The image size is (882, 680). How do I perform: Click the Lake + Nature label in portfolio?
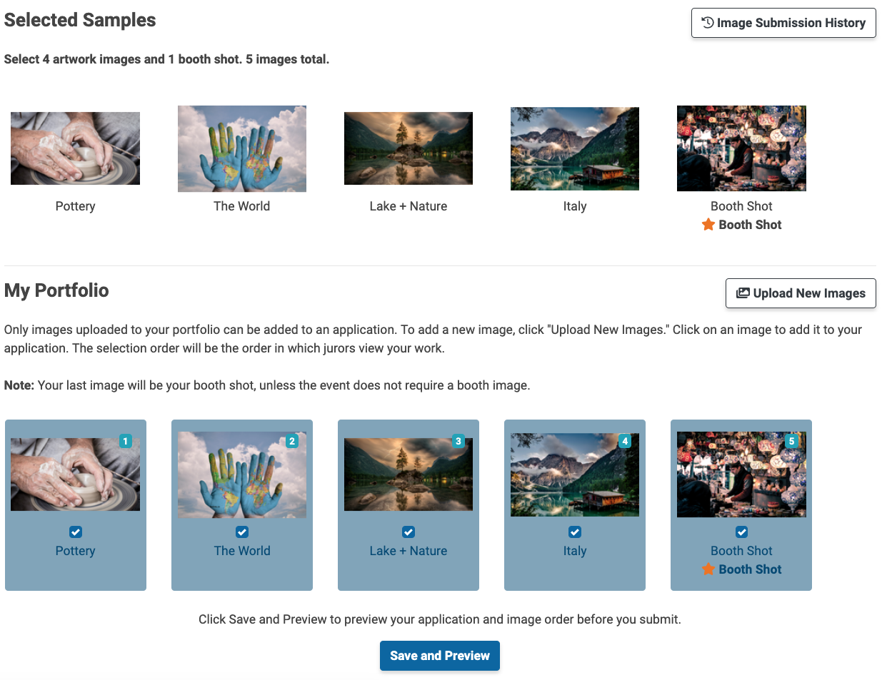(x=409, y=551)
